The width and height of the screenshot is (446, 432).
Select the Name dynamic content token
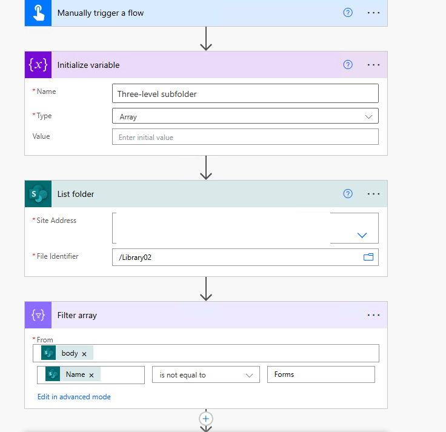[x=73, y=374]
